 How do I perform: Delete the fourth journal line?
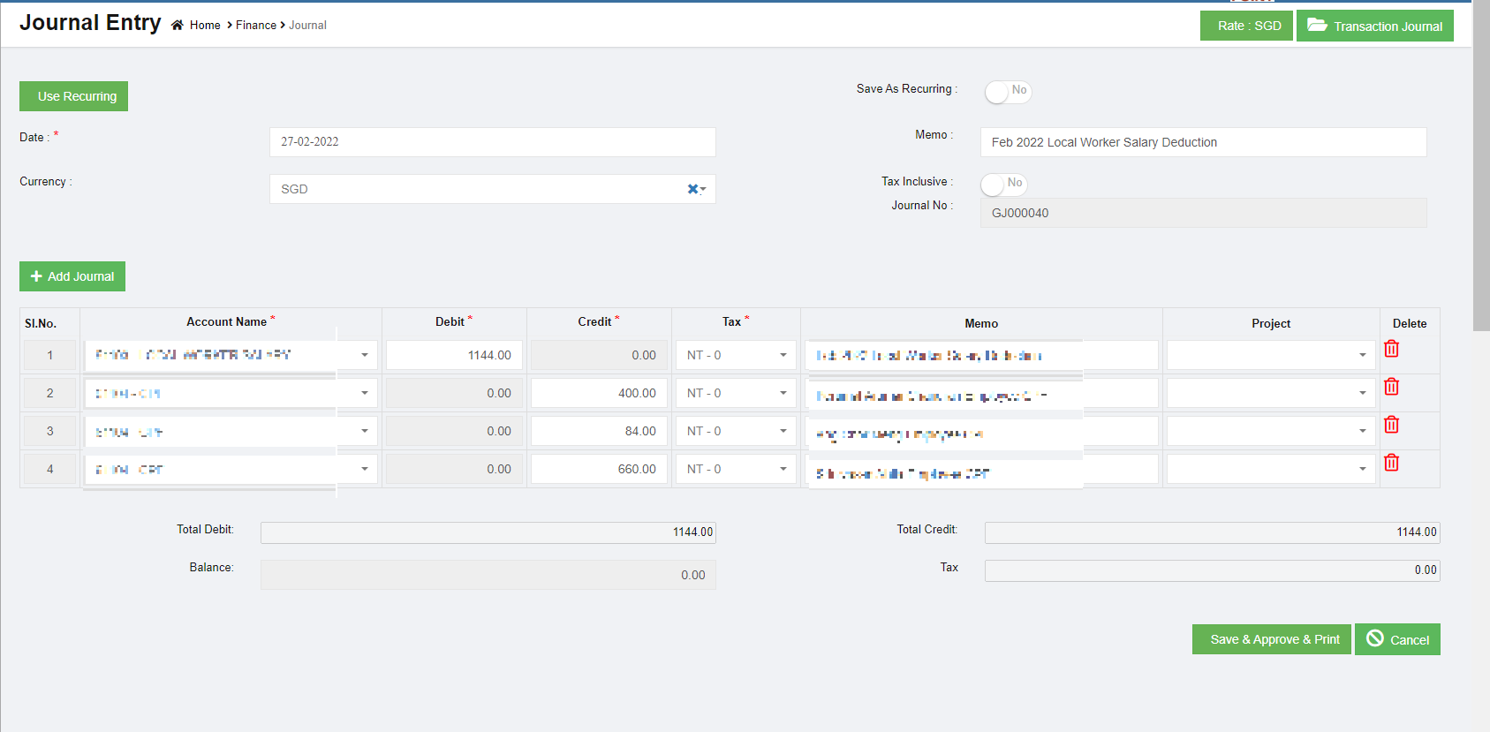tap(1391, 463)
